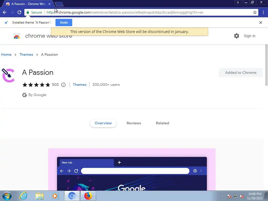Bookmark this page with the star icon

point(255,12)
